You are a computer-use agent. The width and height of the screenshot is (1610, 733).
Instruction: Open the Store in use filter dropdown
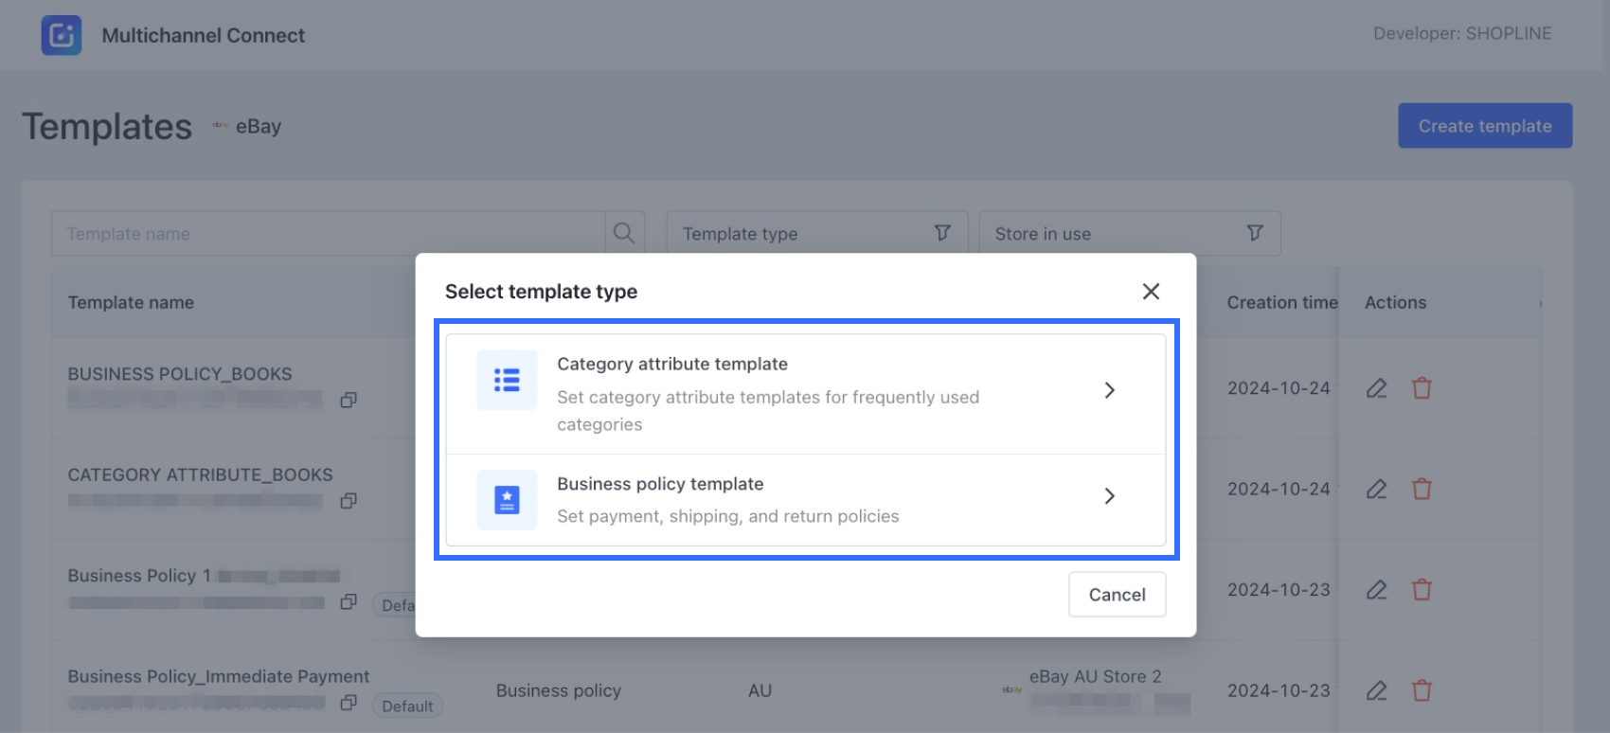(x=1129, y=233)
